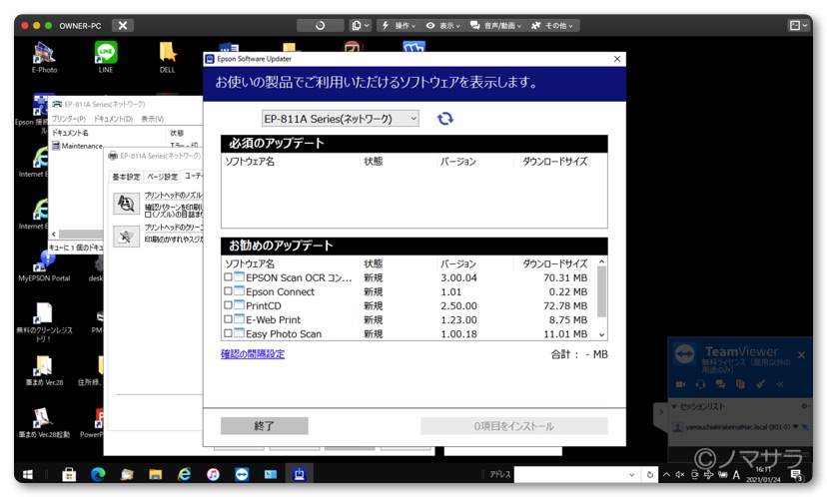Click the print head nozzle check icon
This screenshot has width=827, height=497.
[126, 204]
